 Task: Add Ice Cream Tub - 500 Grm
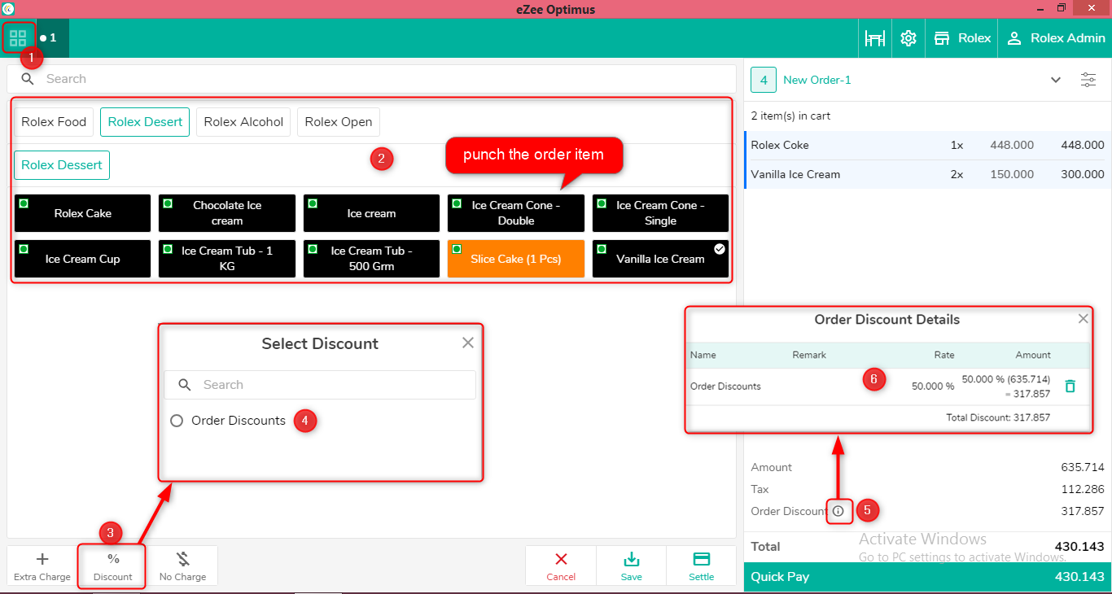pyautogui.click(x=371, y=259)
